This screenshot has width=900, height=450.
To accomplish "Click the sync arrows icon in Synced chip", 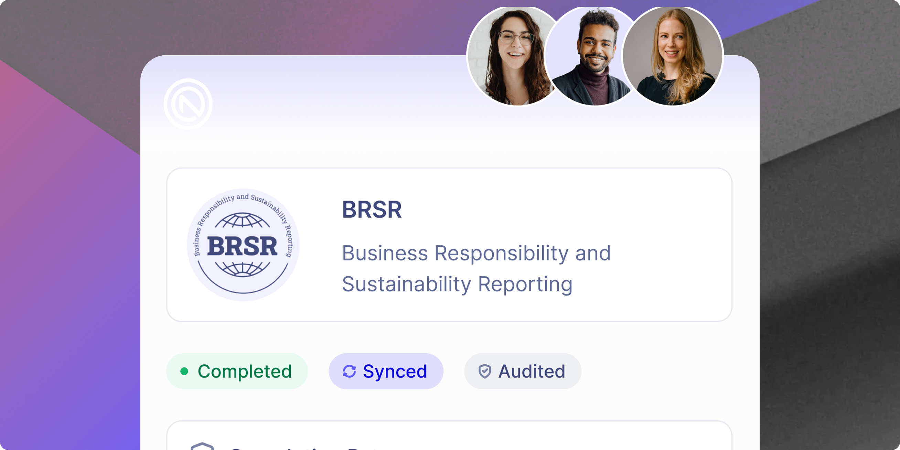I will pyautogui.click(x=349, y=371).
